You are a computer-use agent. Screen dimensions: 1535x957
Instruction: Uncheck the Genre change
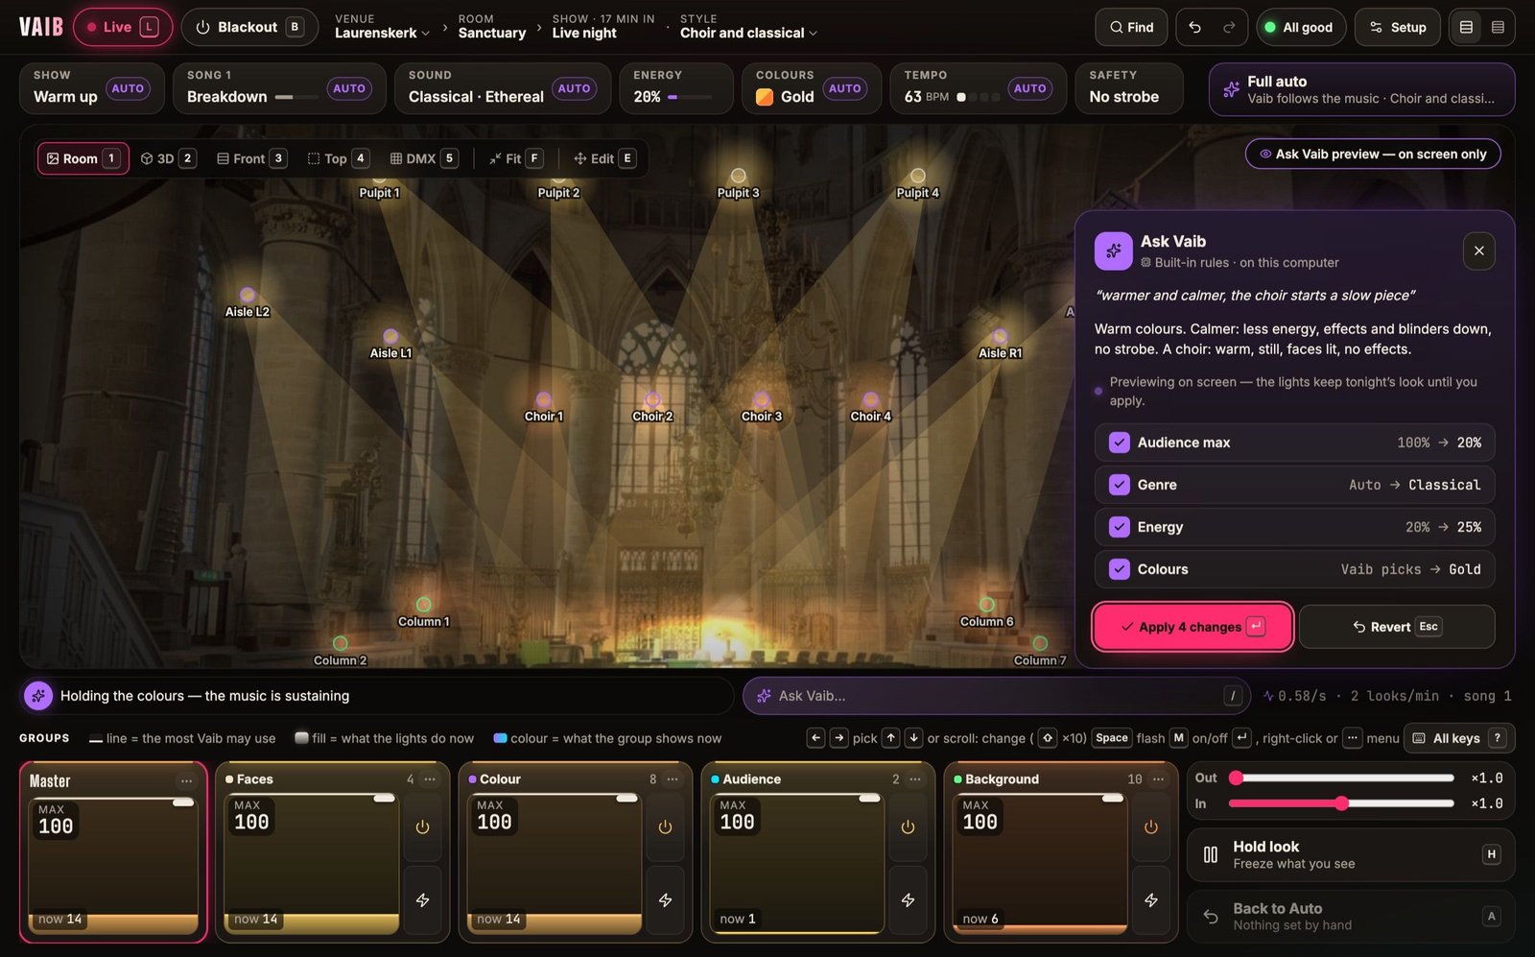coord(1119,485)
